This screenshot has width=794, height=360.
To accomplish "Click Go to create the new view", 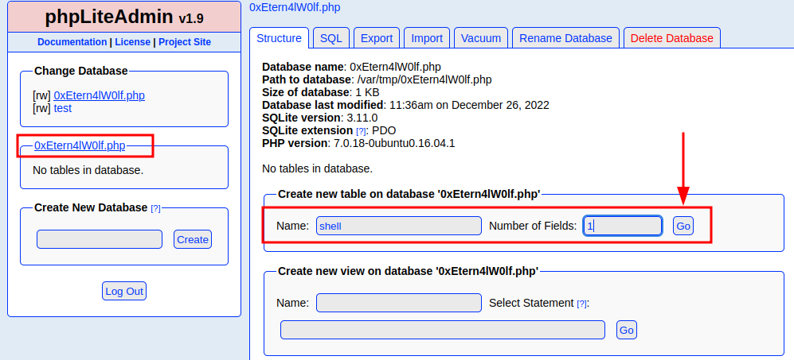I will tap(627, 330).
